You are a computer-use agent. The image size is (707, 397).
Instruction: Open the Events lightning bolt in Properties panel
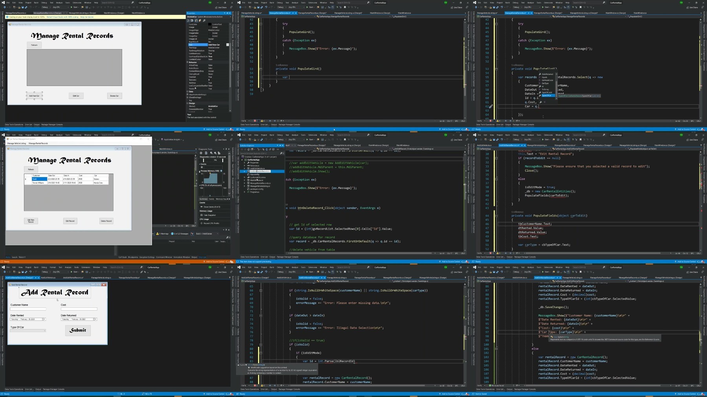(199, 20)
